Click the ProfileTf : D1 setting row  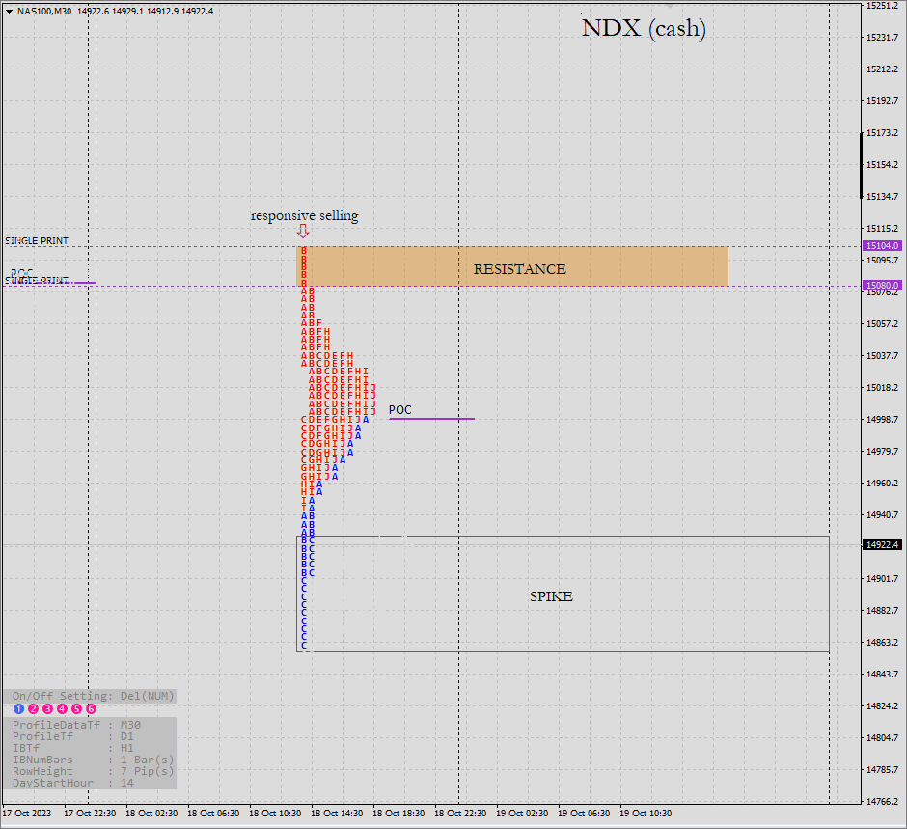pos(73,736)
